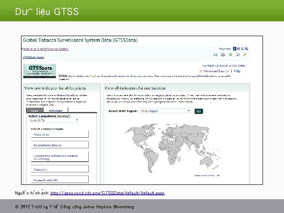Viewport: 284px width, 213px height.
Task: Choose the Cessation topic button
Action: click(x=60, y=169)
